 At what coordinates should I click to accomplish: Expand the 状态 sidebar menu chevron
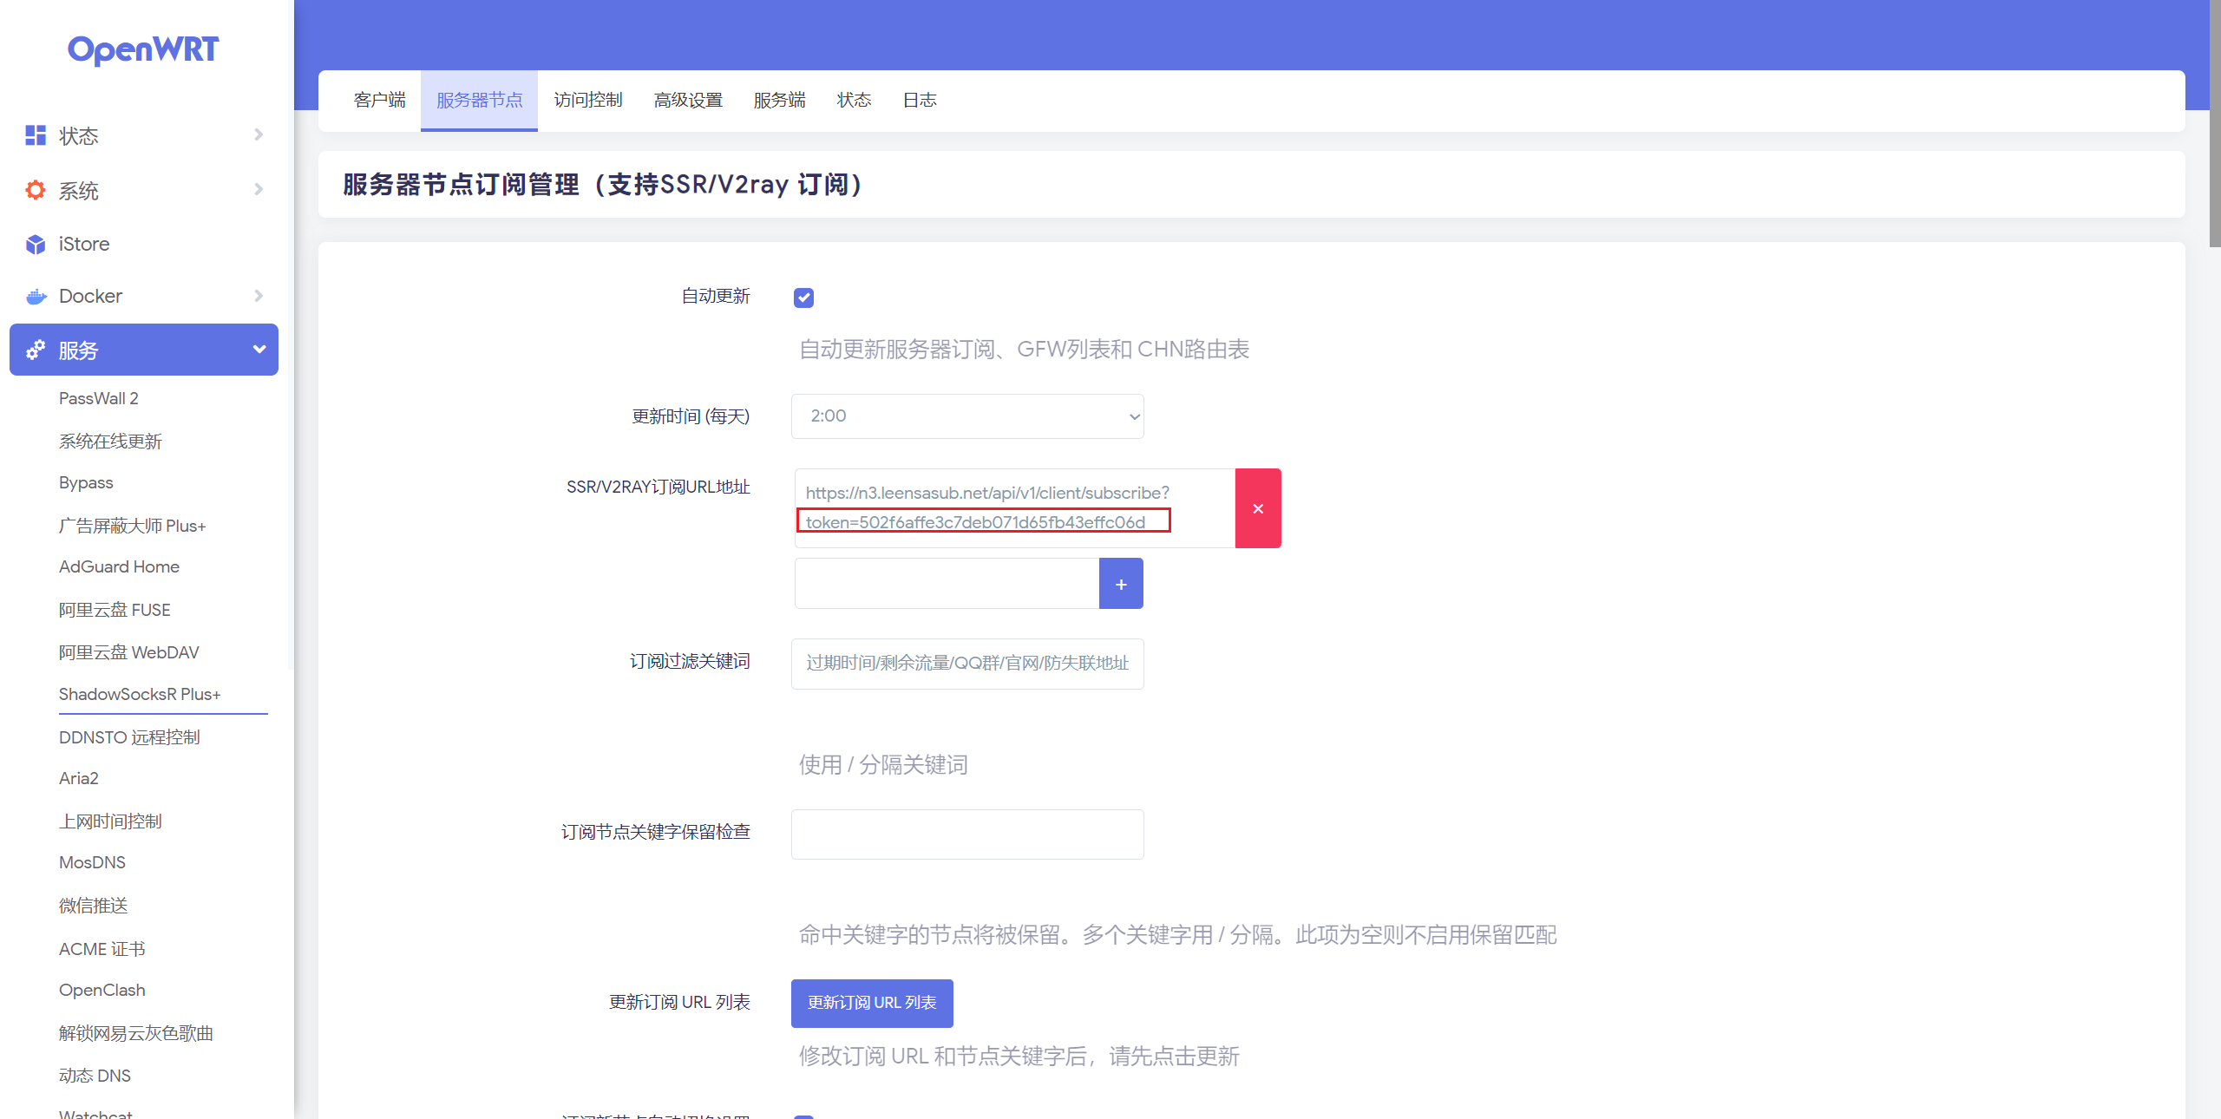(x=258, y=134)
